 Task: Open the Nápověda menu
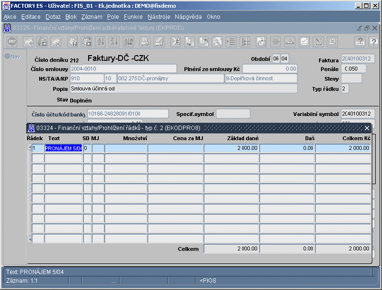coord(188,17)
